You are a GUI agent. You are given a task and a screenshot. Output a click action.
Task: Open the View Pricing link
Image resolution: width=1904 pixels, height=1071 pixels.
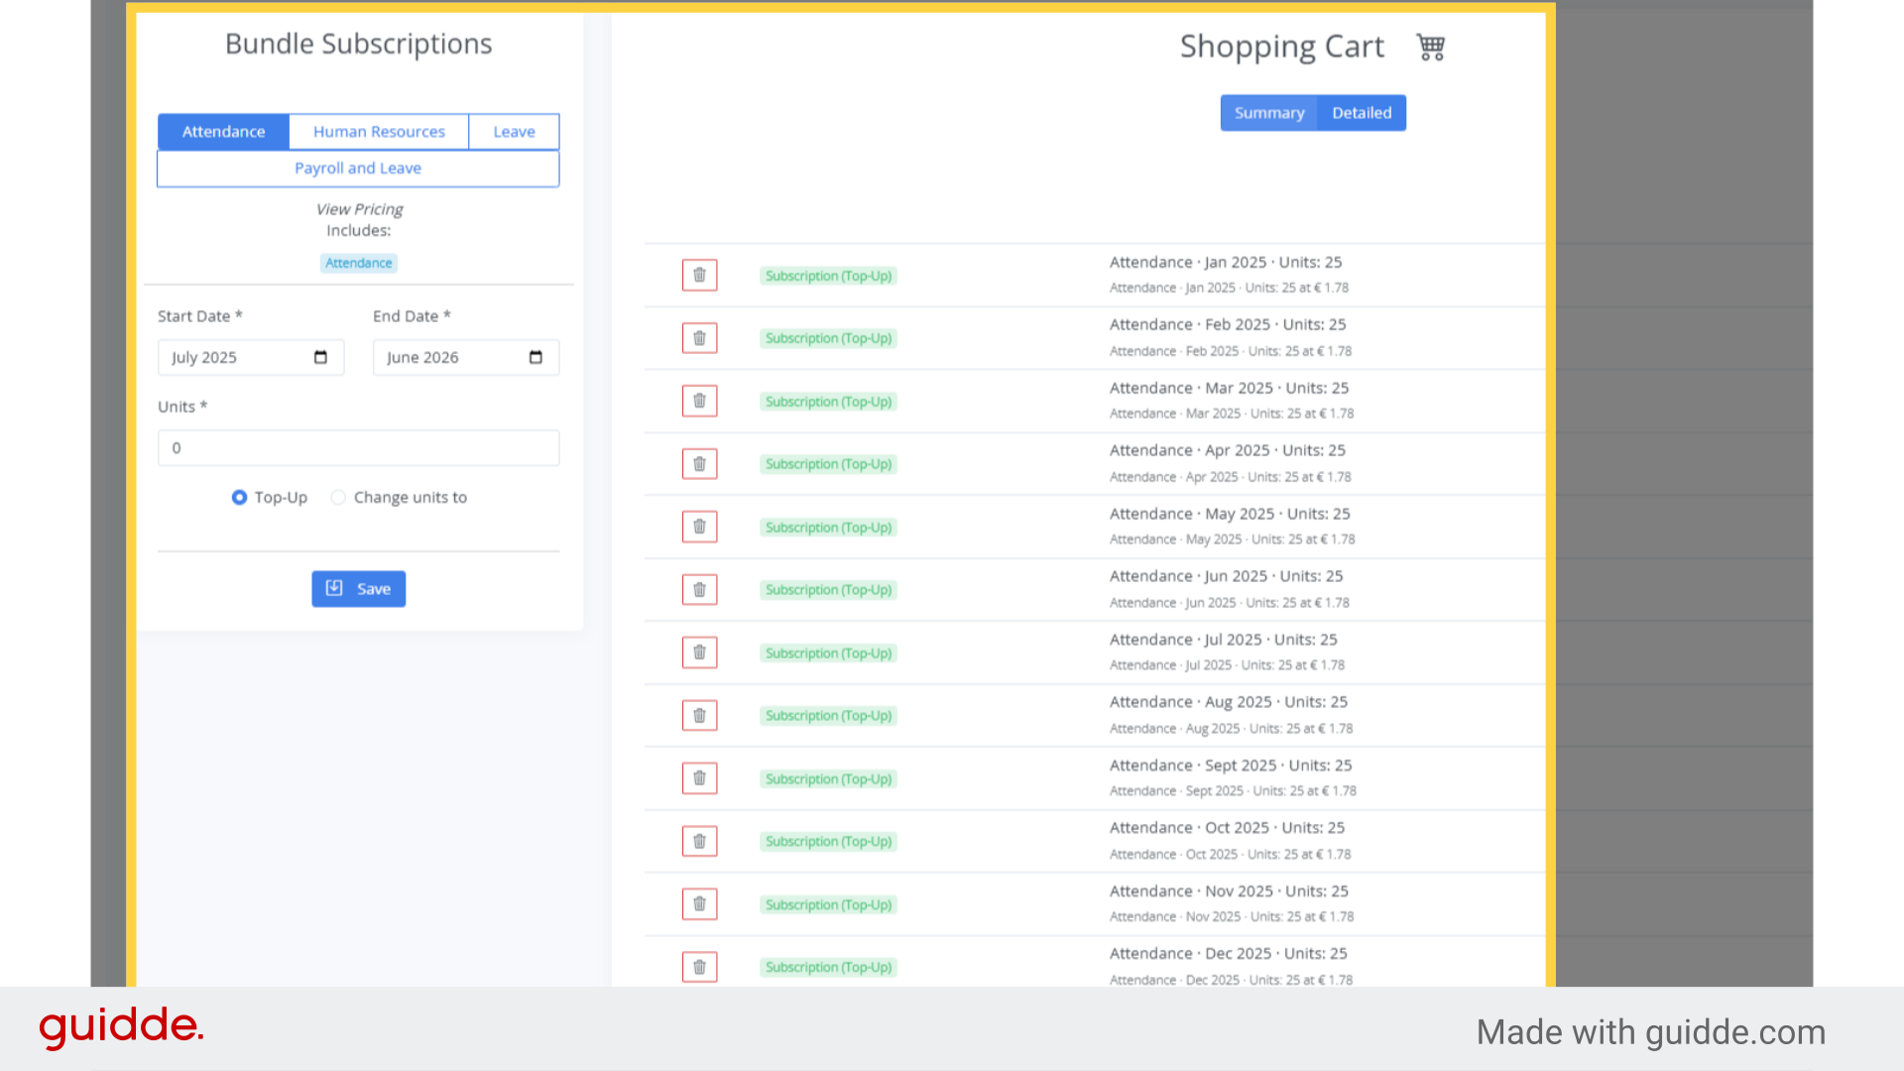[359, 209]
